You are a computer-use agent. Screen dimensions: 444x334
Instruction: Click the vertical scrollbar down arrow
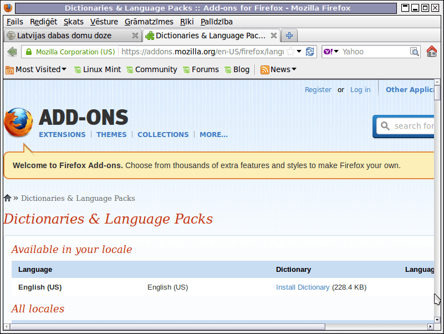(437, 320)
